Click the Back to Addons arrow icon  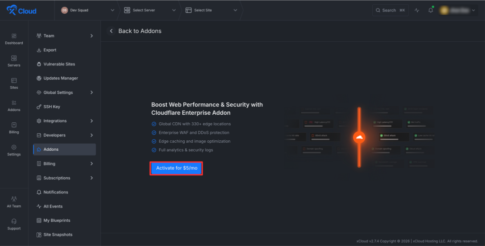pyautogui.click(x=111, y=31)
